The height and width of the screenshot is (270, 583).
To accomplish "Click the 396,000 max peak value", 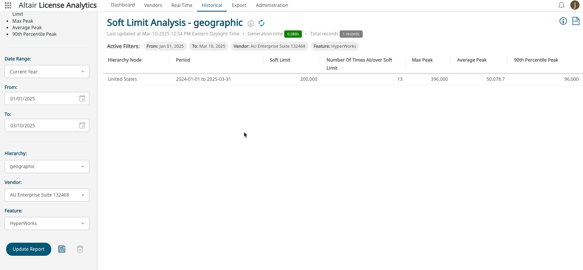I will pyautogui.click(x=439, y=79).
